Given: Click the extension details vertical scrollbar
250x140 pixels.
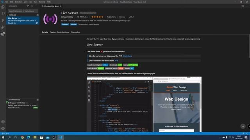Looking at the screenshot, I should (249, 46).
